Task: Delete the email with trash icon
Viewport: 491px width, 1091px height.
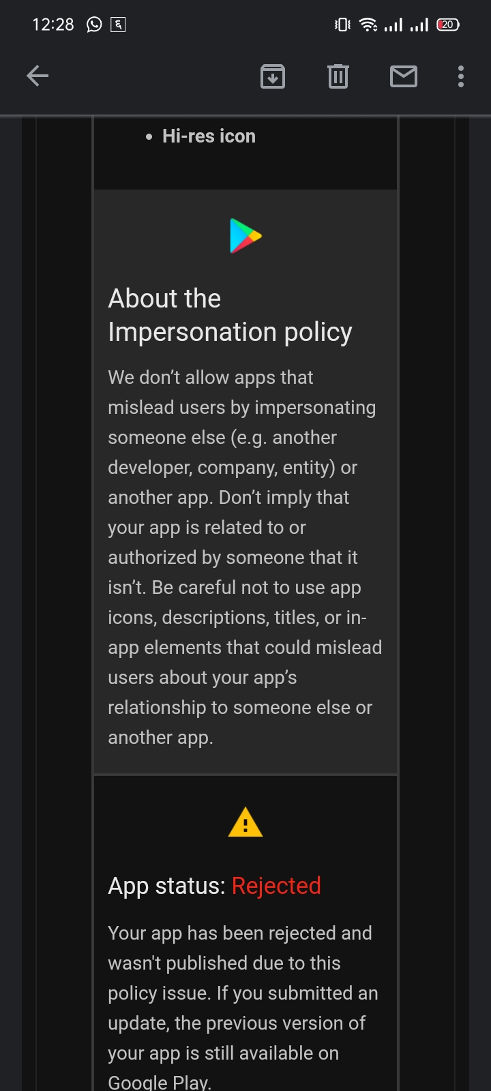Action: click(x=338, y=76)
